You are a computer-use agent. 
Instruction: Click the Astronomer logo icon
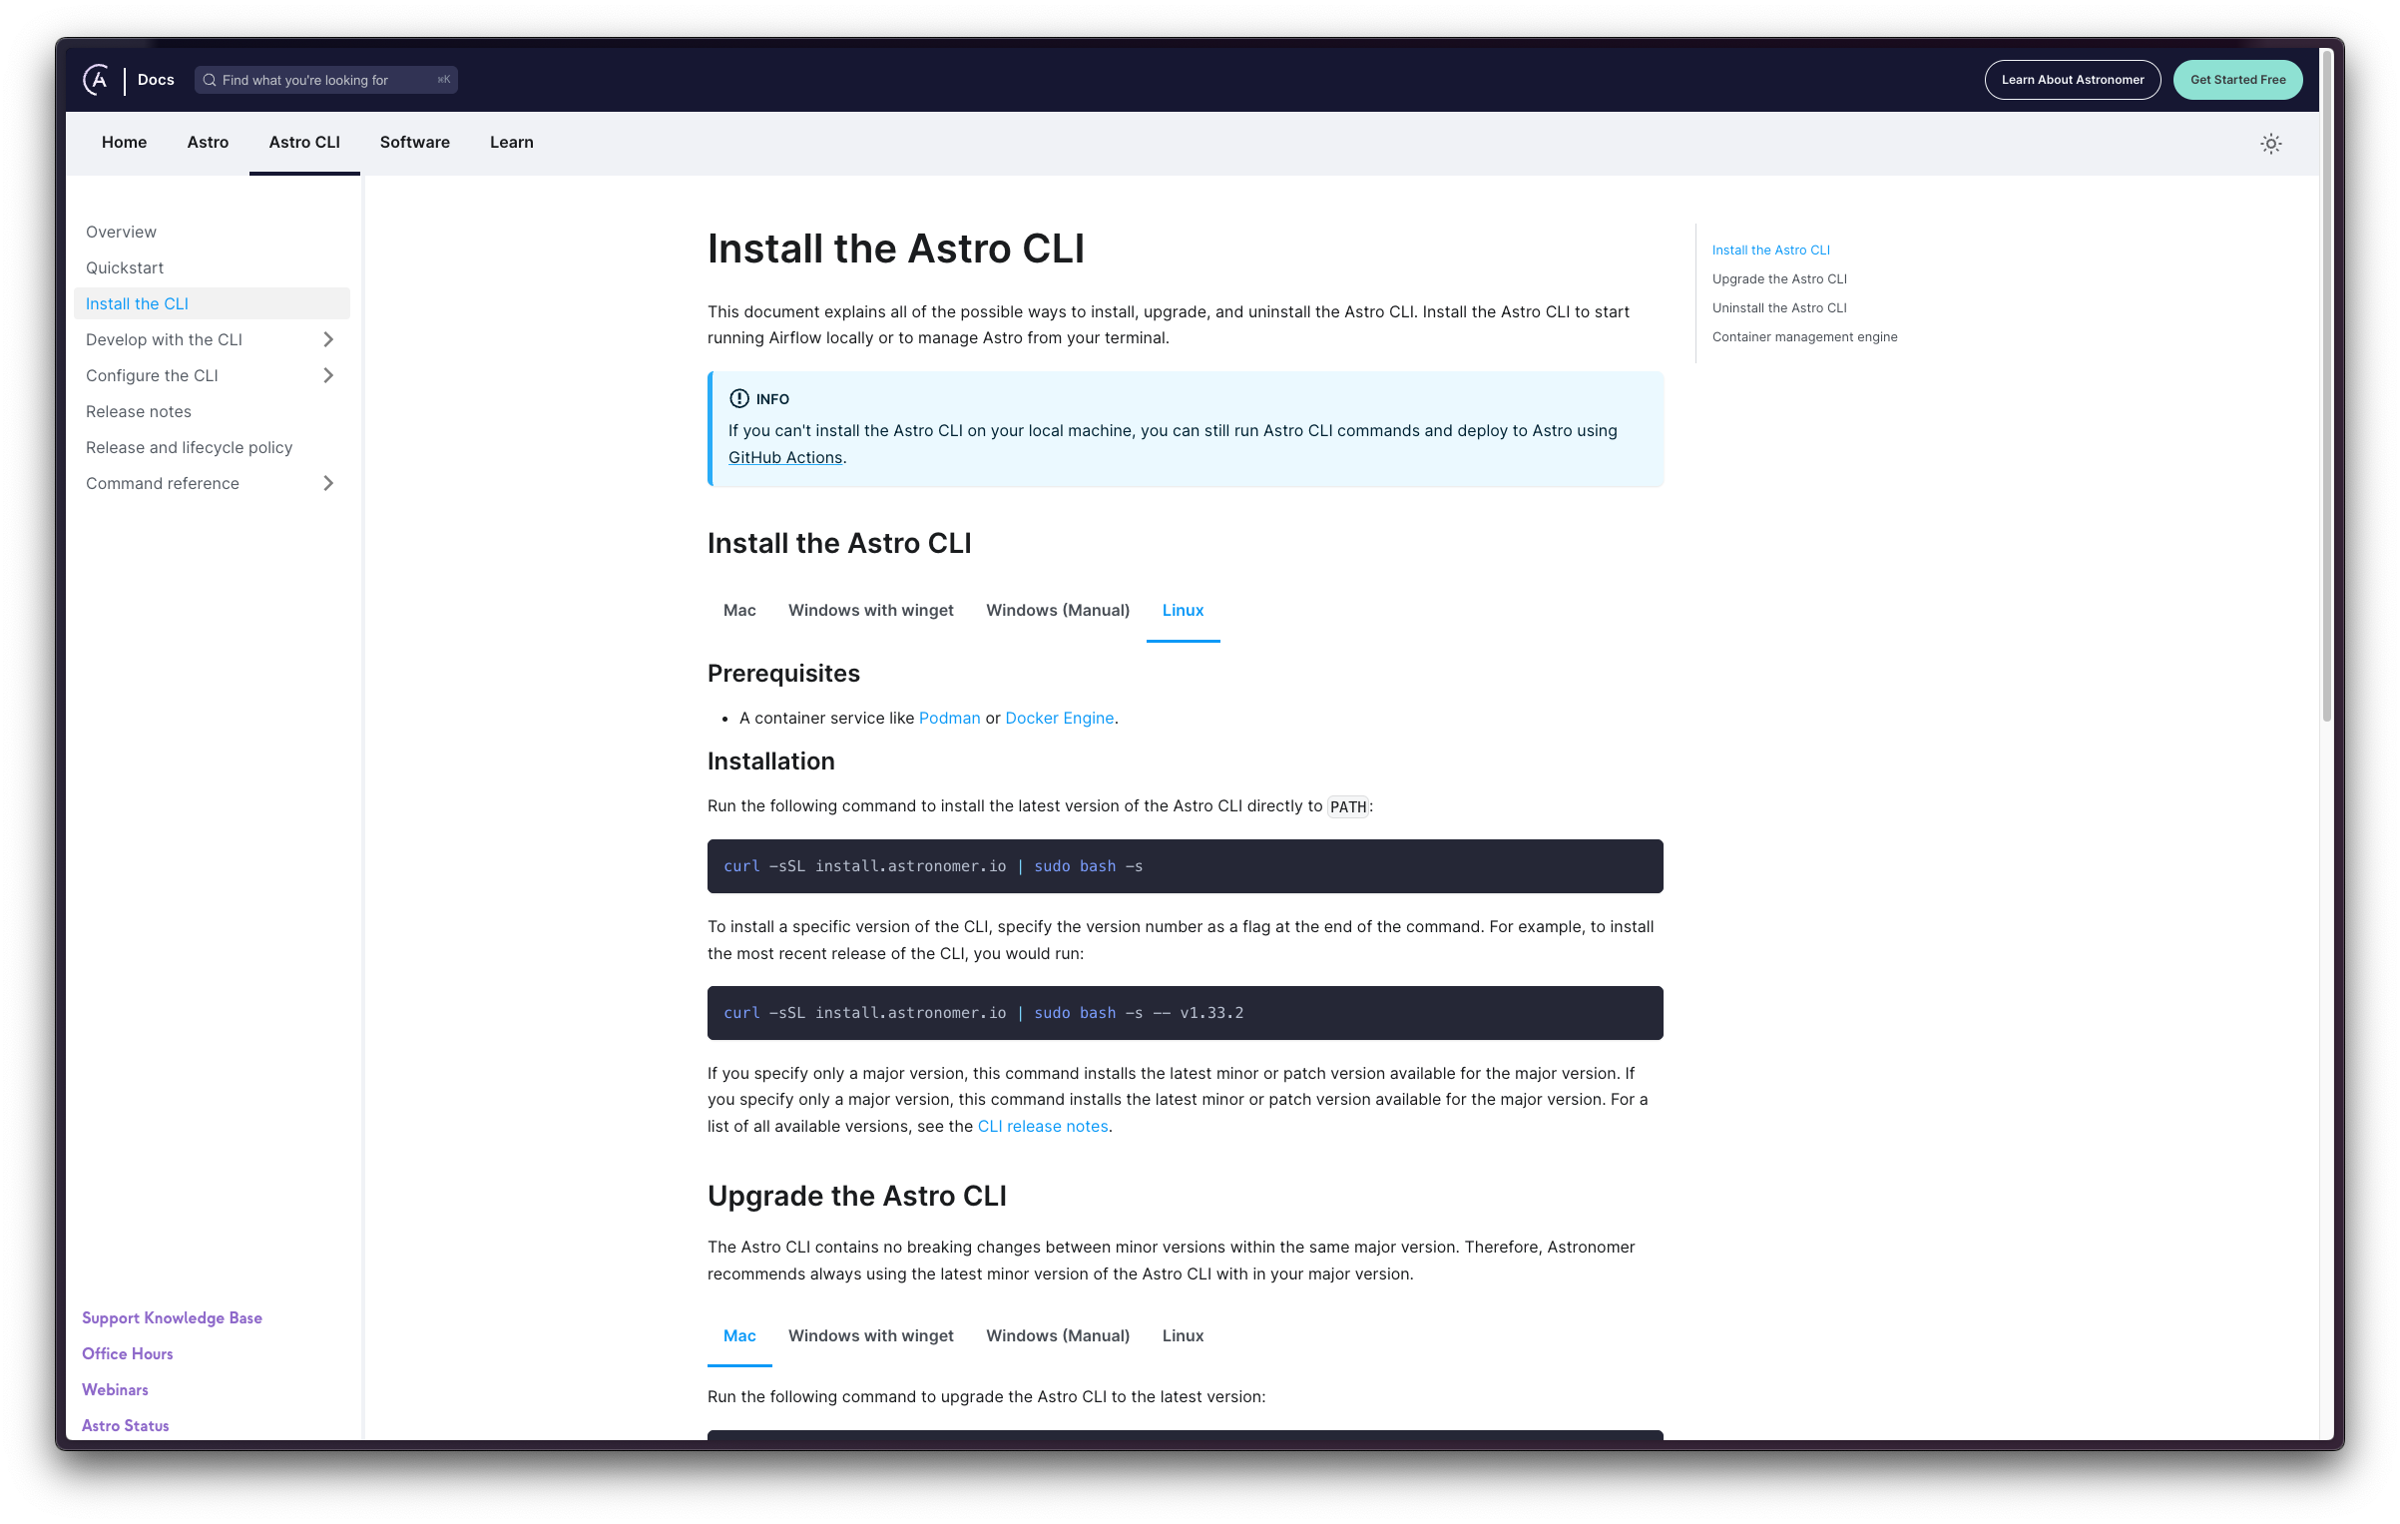tap(96, 80)
